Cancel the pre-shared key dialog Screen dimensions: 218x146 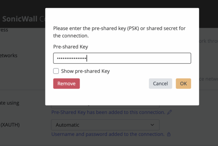(x=160, y=83)
